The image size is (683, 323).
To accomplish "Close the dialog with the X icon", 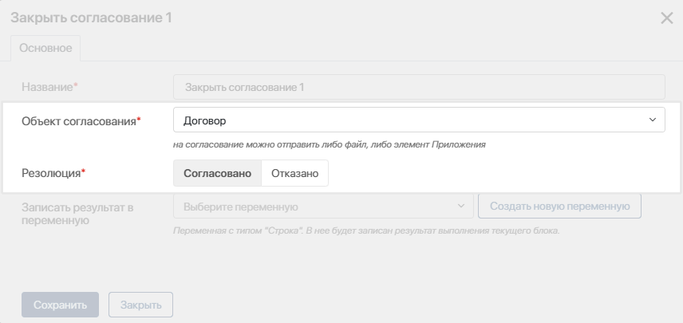I will (x=667, y=18).
